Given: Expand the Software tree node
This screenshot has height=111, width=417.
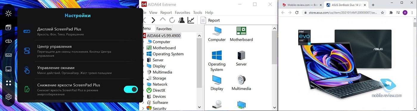Looking at the screenshot, I should [144, 102].
